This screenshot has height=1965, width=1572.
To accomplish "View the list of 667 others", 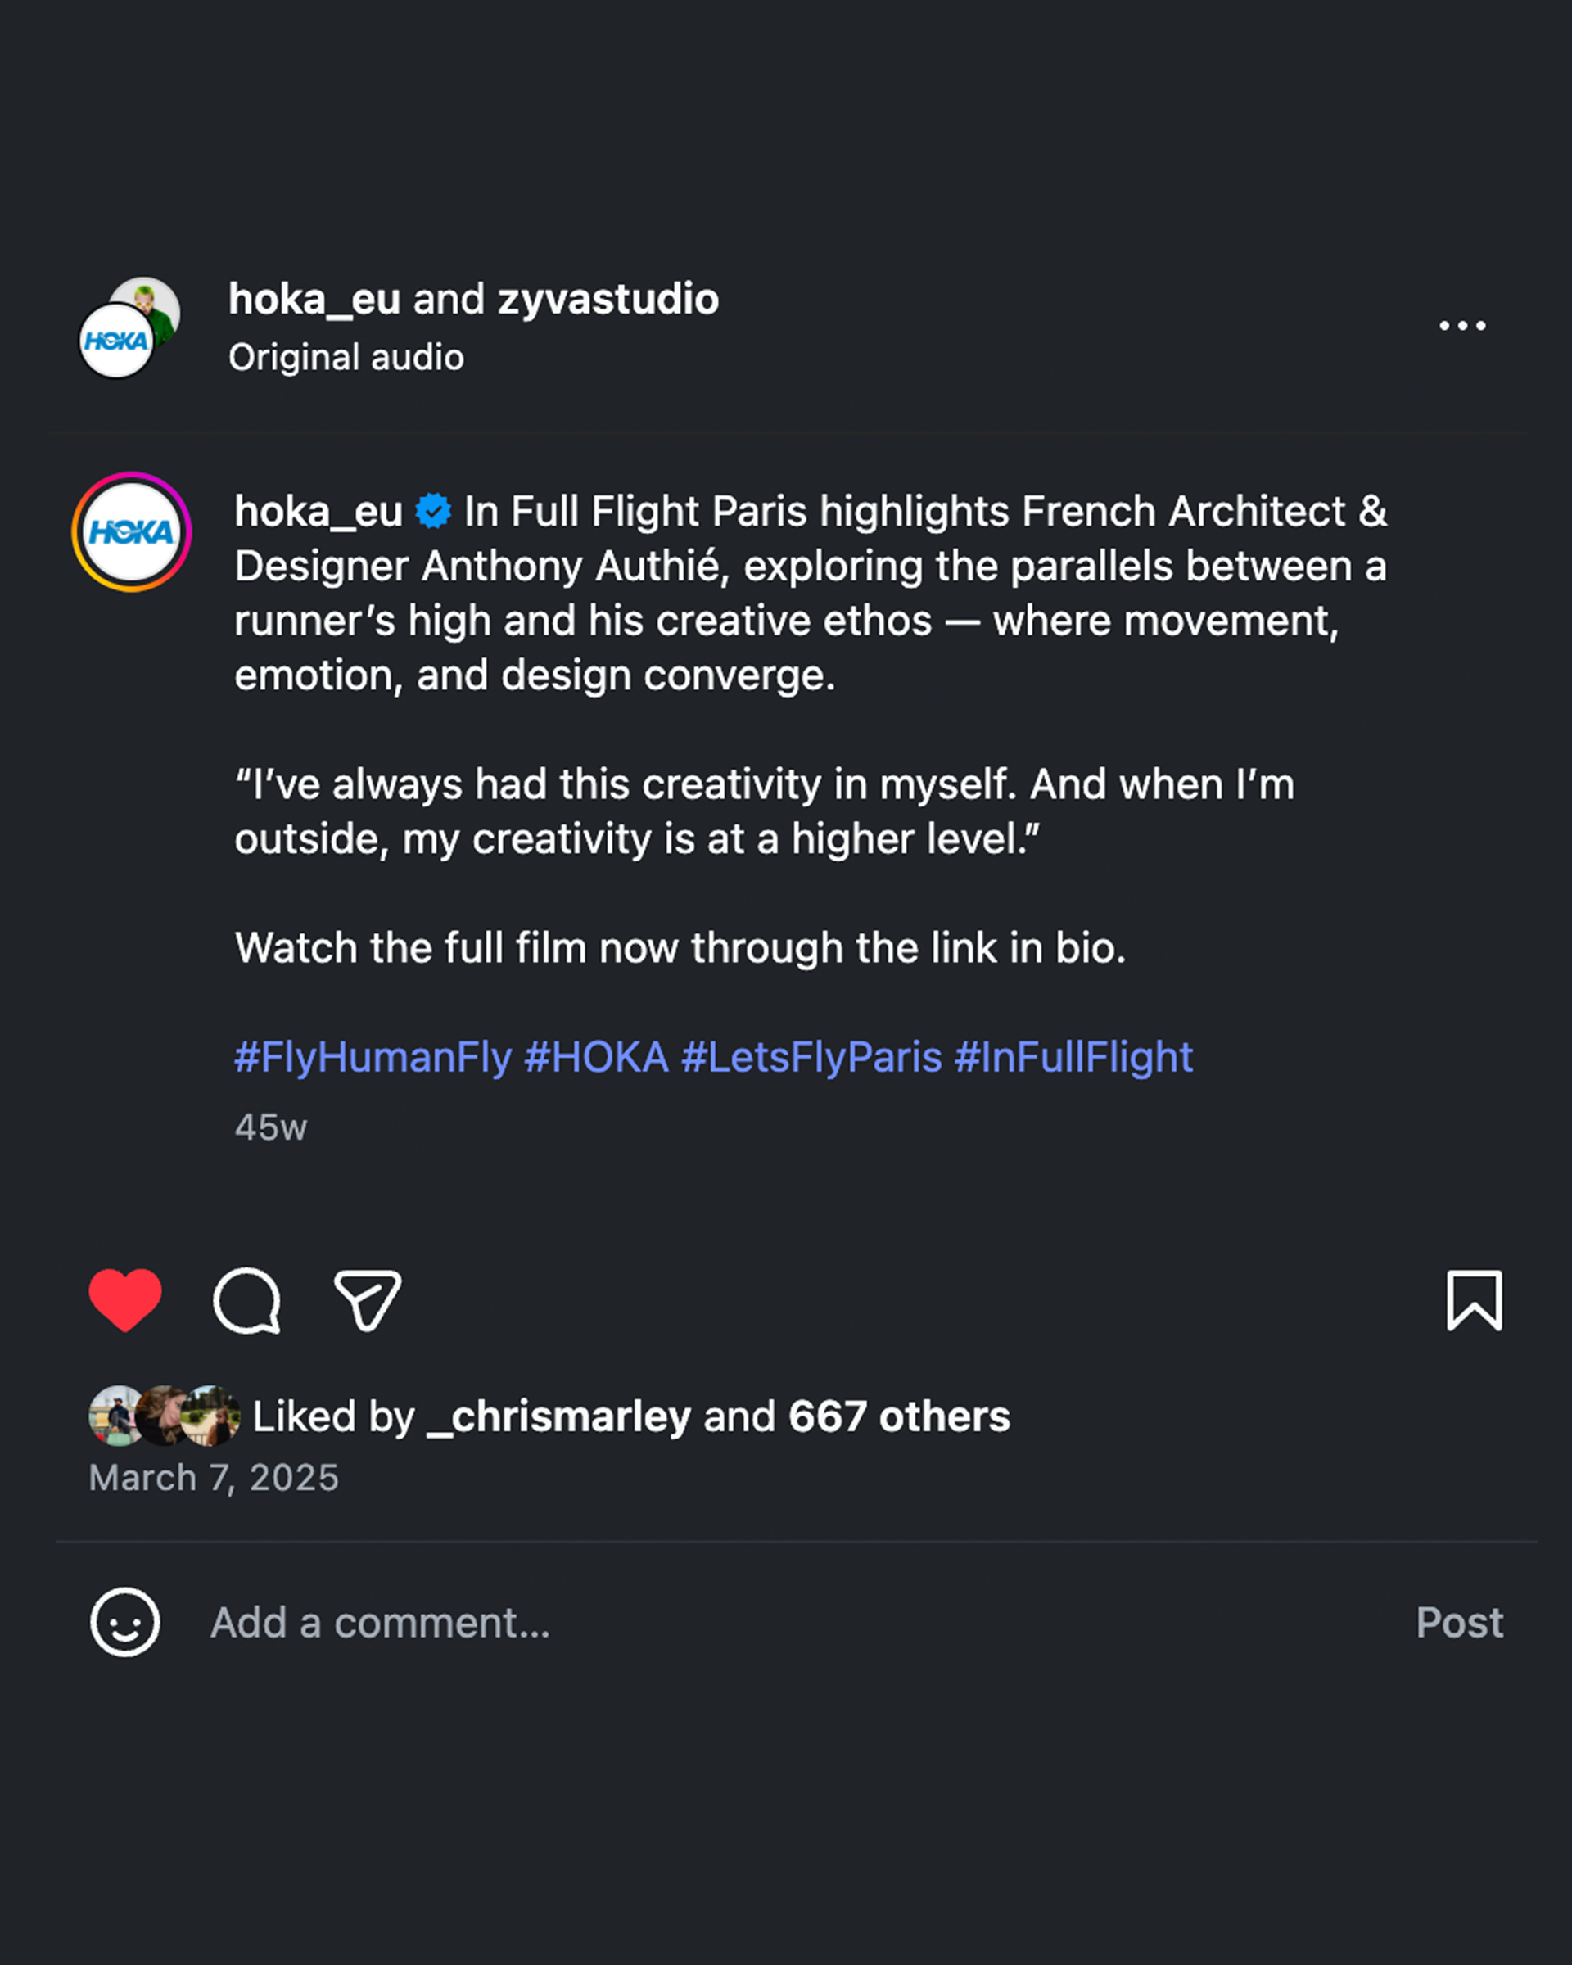I will click(x=898, y=1416).
